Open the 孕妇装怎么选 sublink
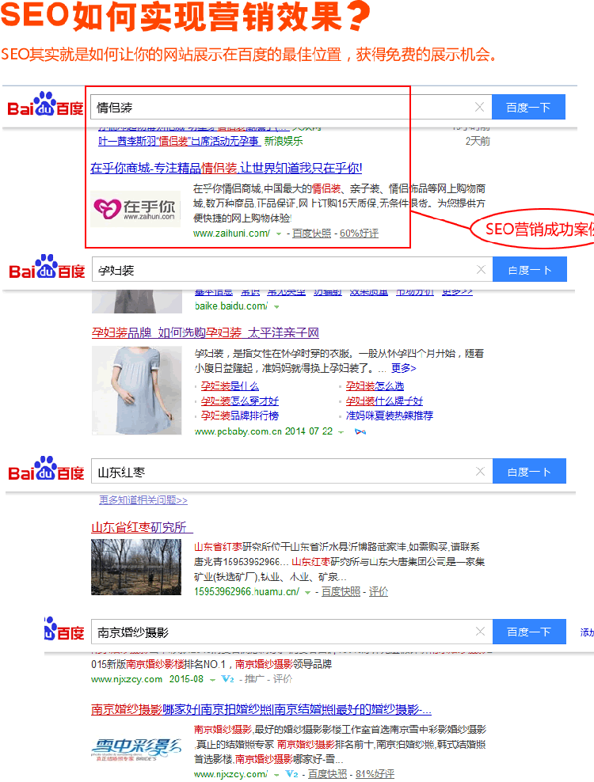 (375, 386)
